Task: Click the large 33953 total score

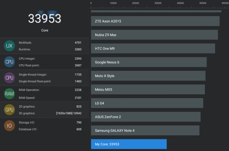Action: [x=44, y=19]
